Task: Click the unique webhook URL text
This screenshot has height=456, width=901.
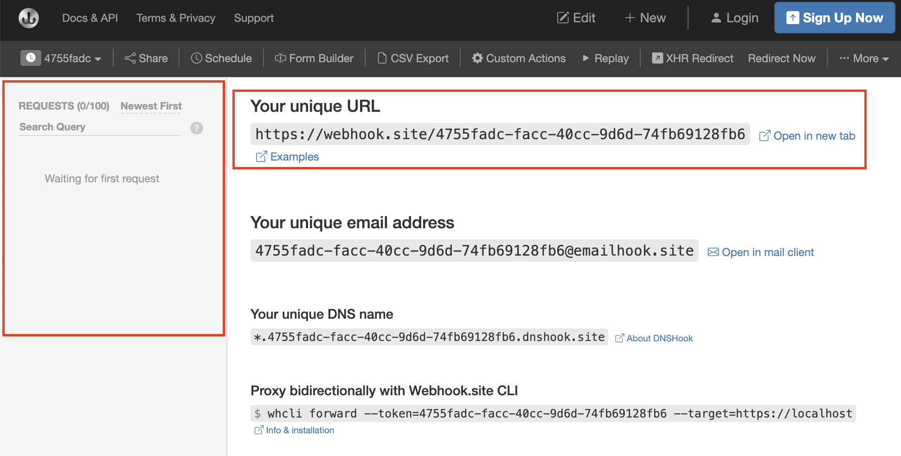Action: (x=500, y=134)
